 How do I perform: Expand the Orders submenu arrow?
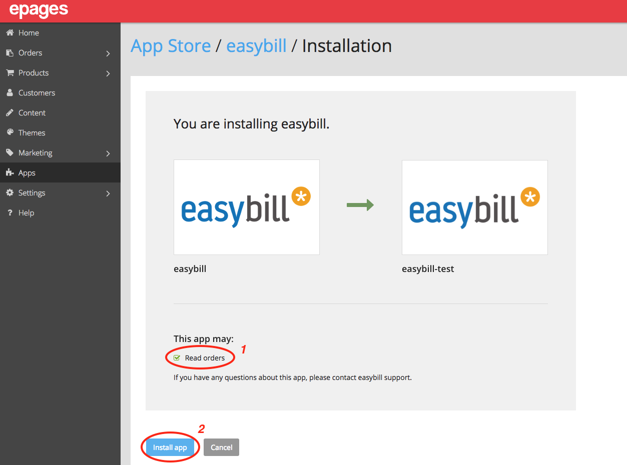108,53
